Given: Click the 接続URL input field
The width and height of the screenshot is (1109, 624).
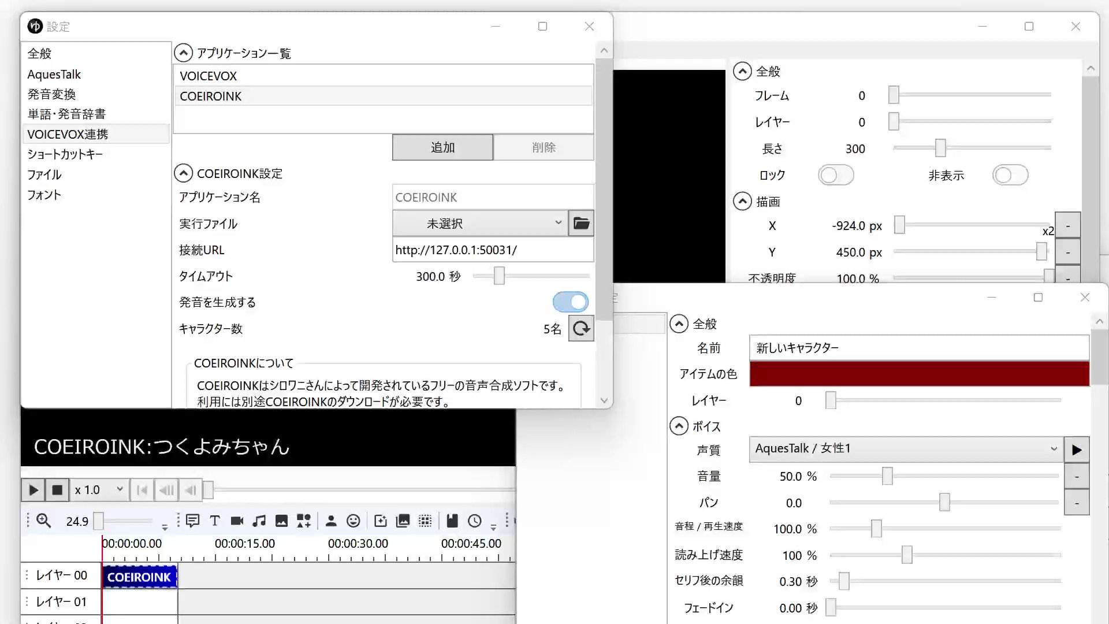Looking at the screenshot, I should coord(493,250).
